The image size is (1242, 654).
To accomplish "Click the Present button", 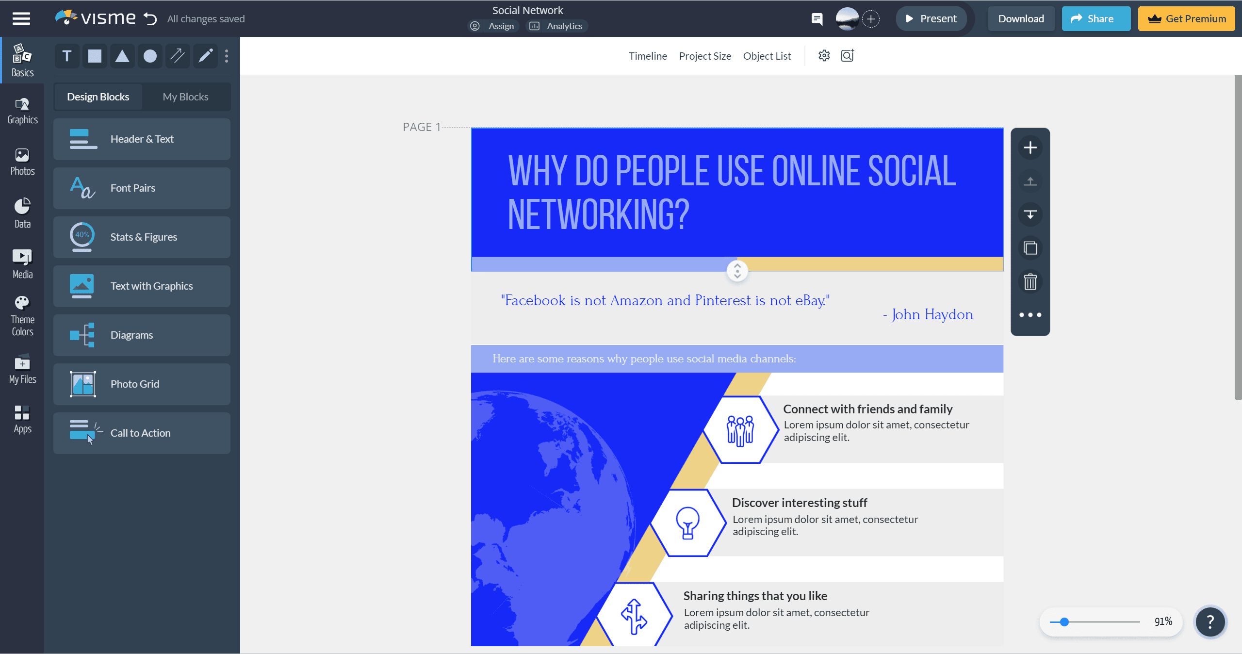I will pos(931,19).
